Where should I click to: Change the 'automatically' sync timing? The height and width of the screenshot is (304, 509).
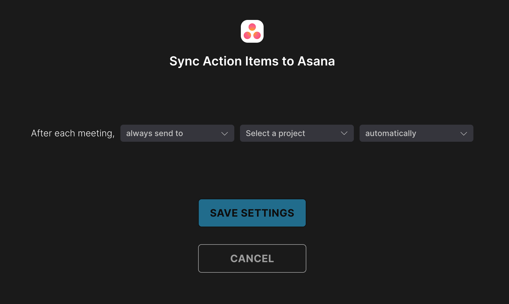pos(416,133)
